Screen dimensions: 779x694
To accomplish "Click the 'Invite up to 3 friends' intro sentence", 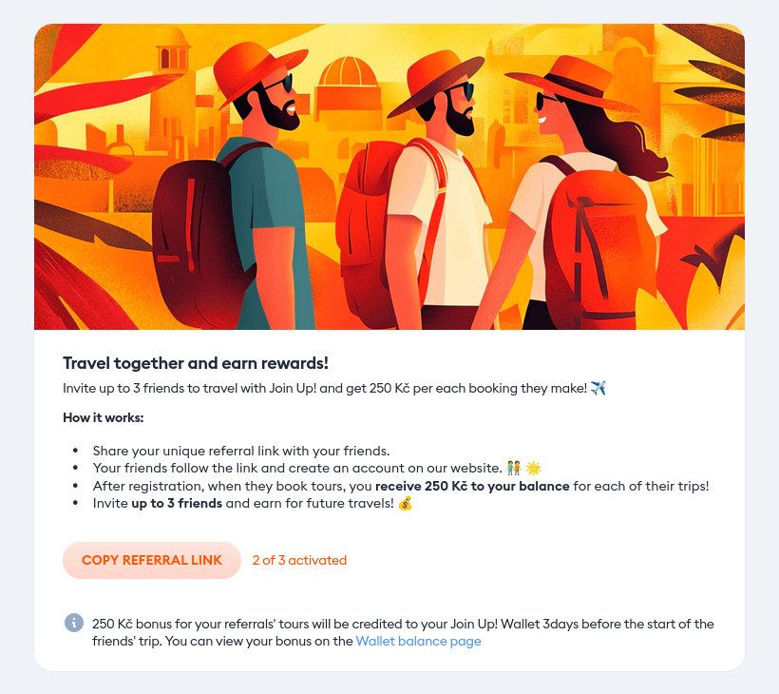I will coord(333,388).
